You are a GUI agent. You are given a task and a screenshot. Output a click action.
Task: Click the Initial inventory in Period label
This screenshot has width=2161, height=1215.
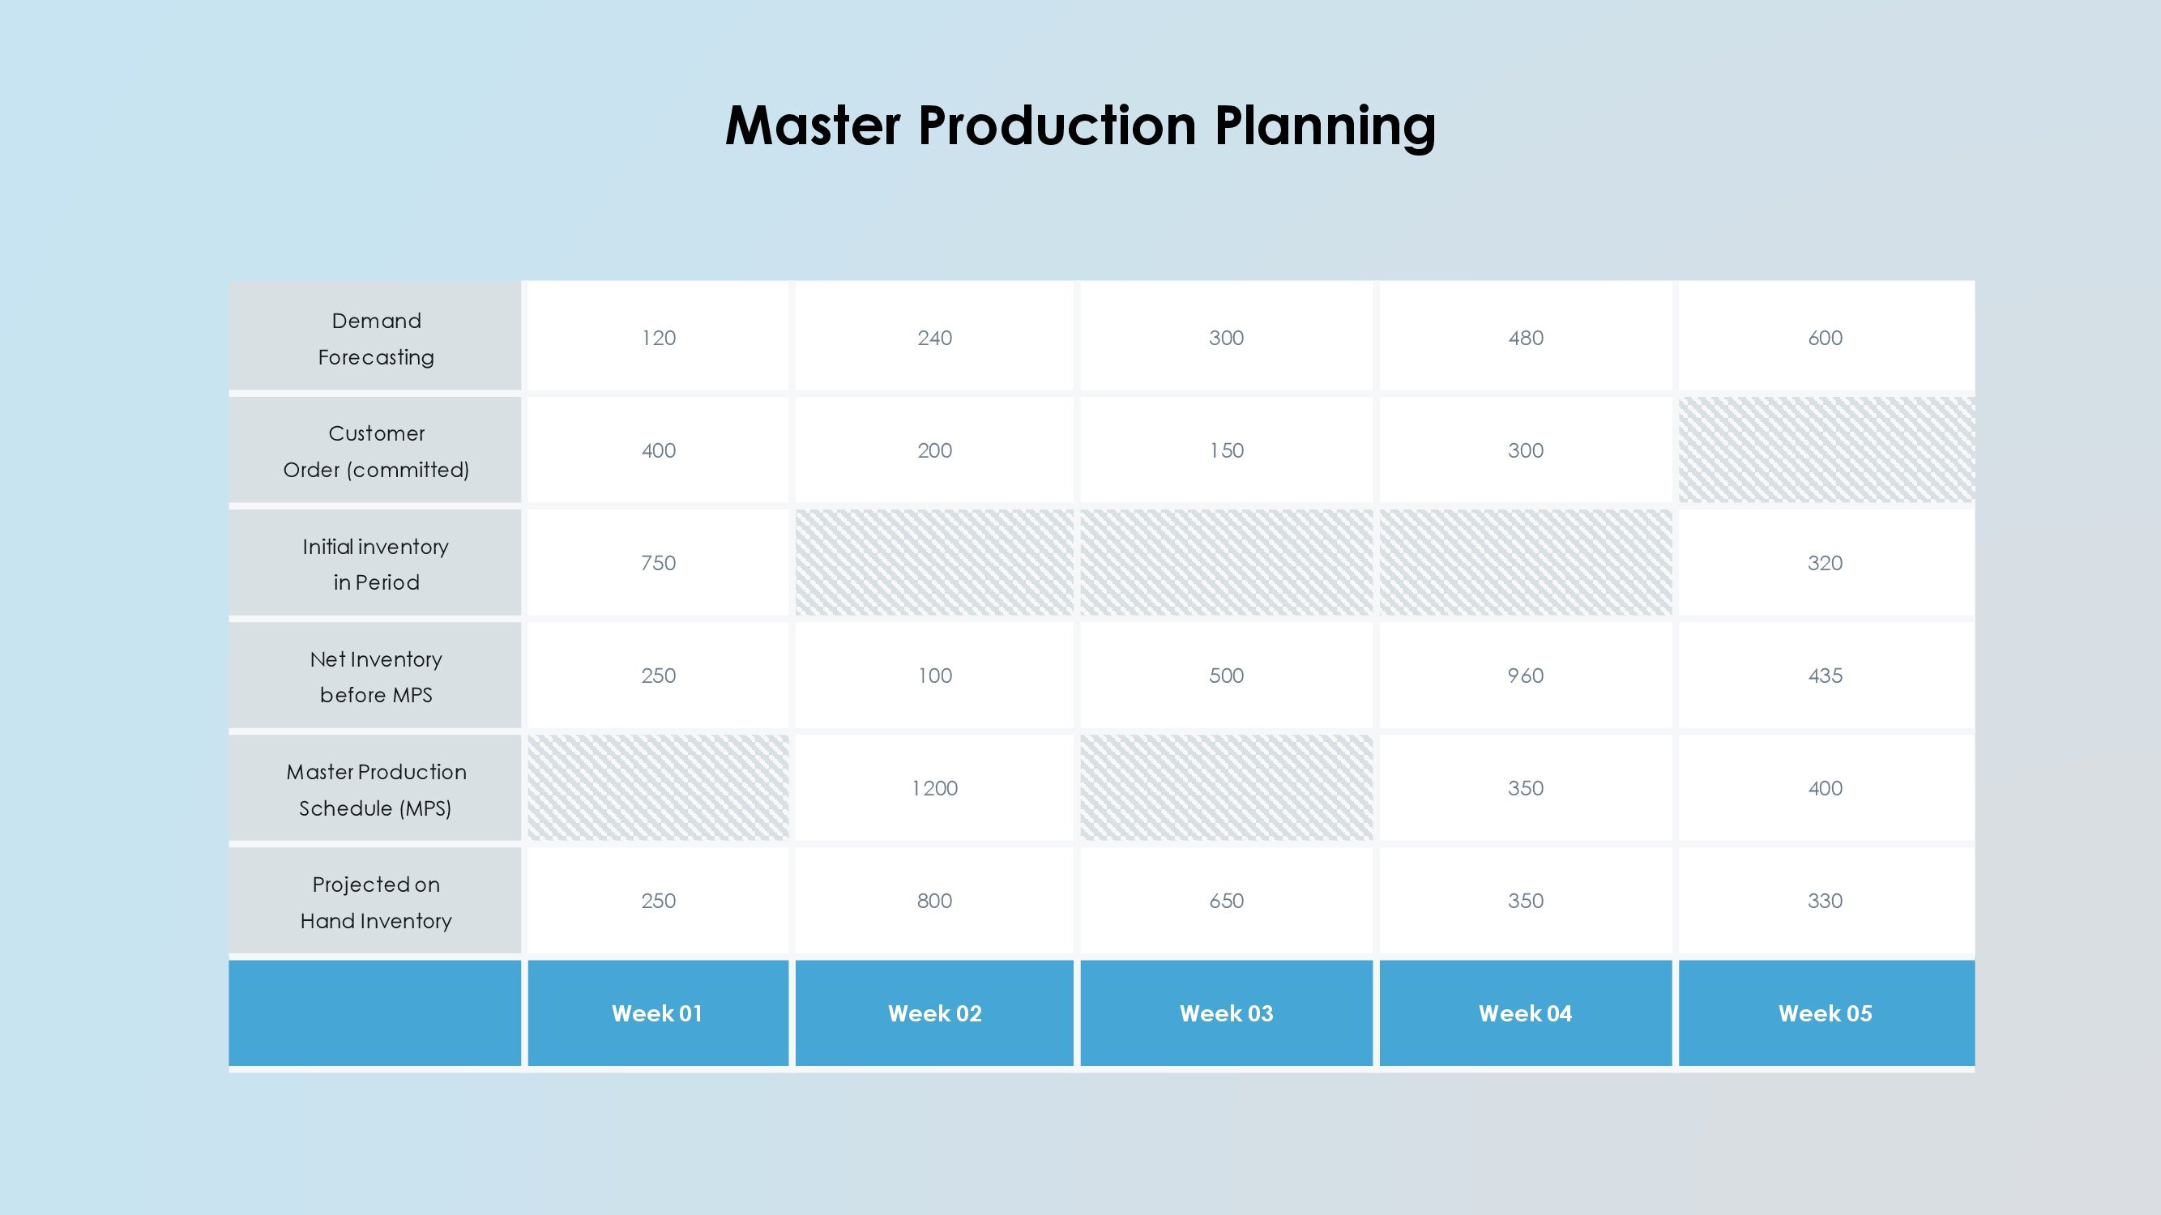click(x=375, y=564)
